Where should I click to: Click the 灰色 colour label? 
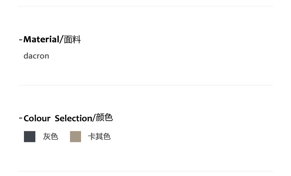(x=50, y=137)
